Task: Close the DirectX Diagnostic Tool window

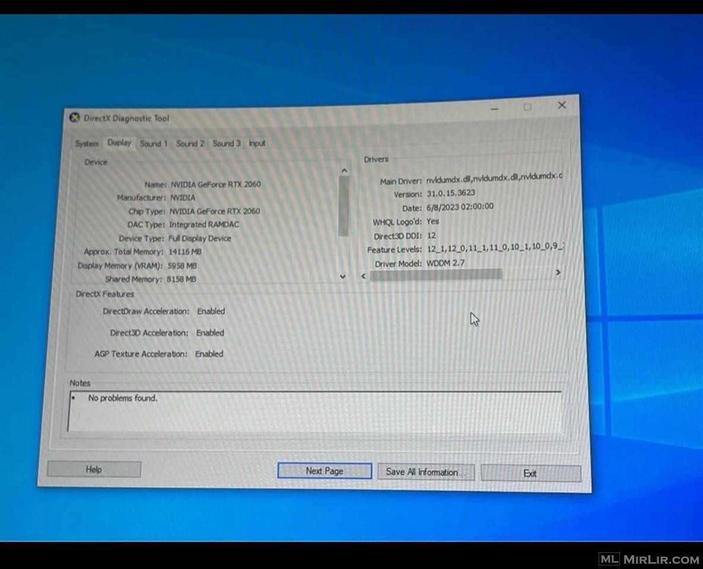Action: coord(562,106)
